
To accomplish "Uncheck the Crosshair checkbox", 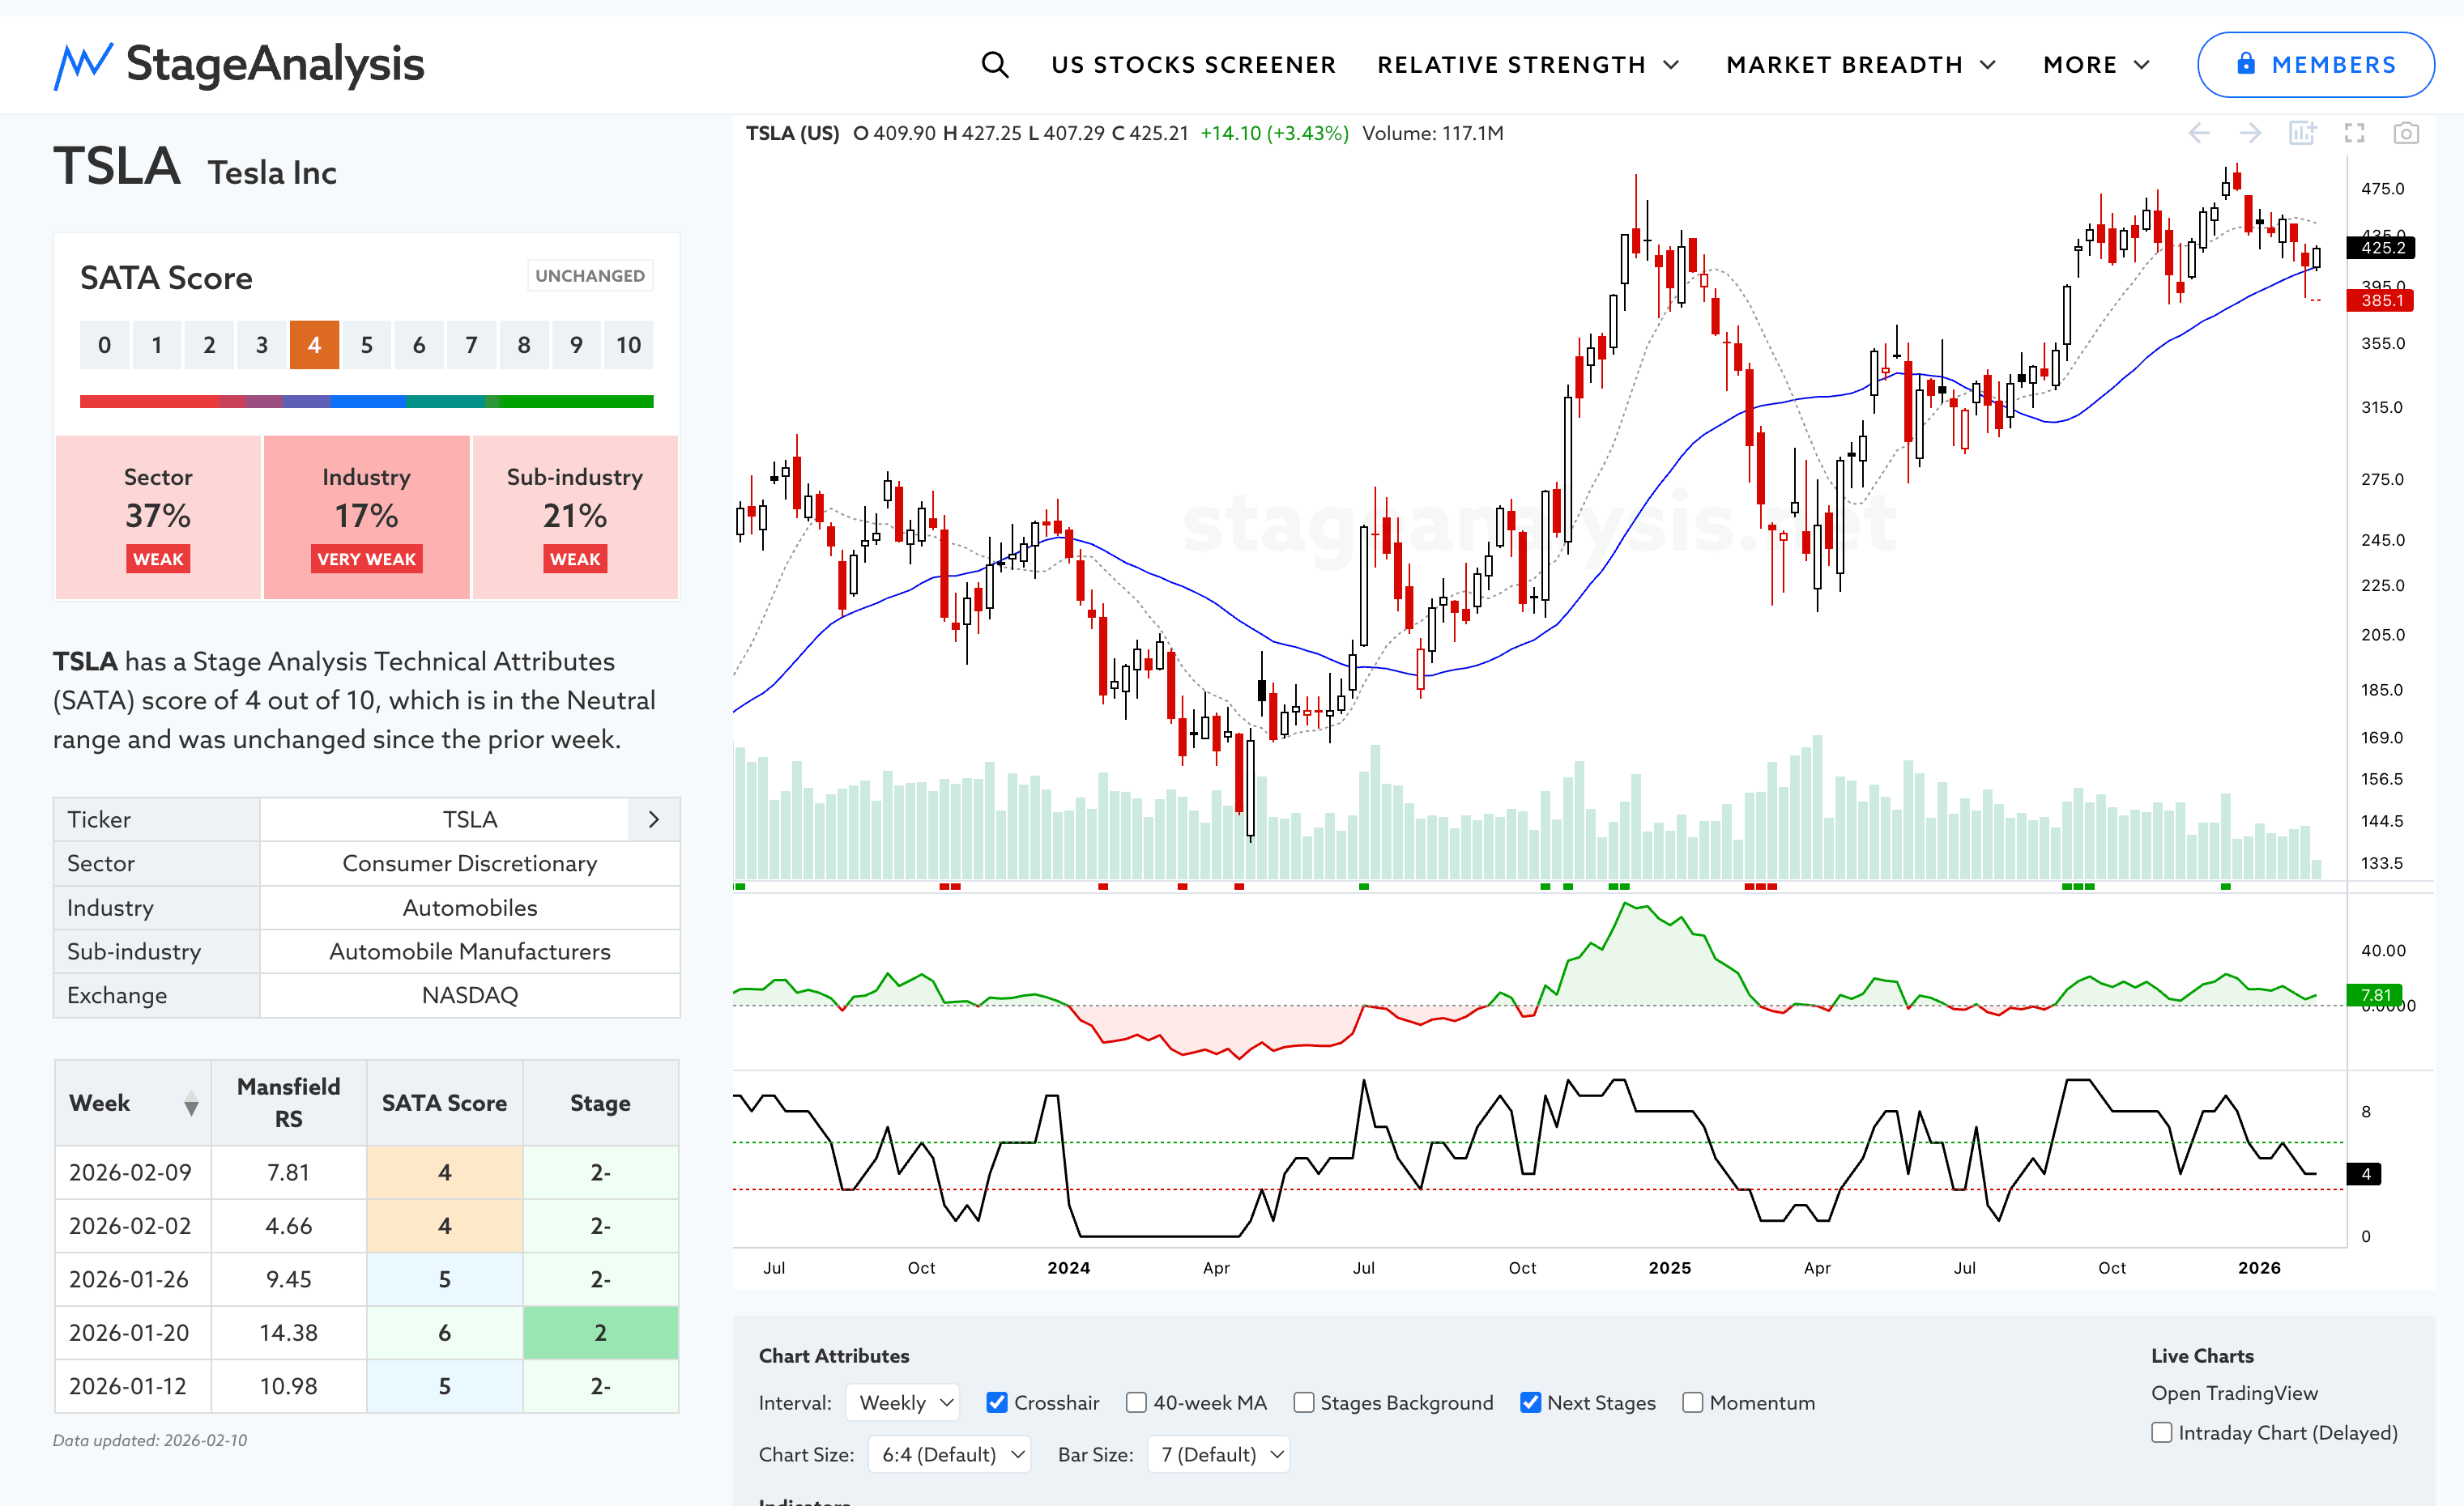I will (996, 1402).
